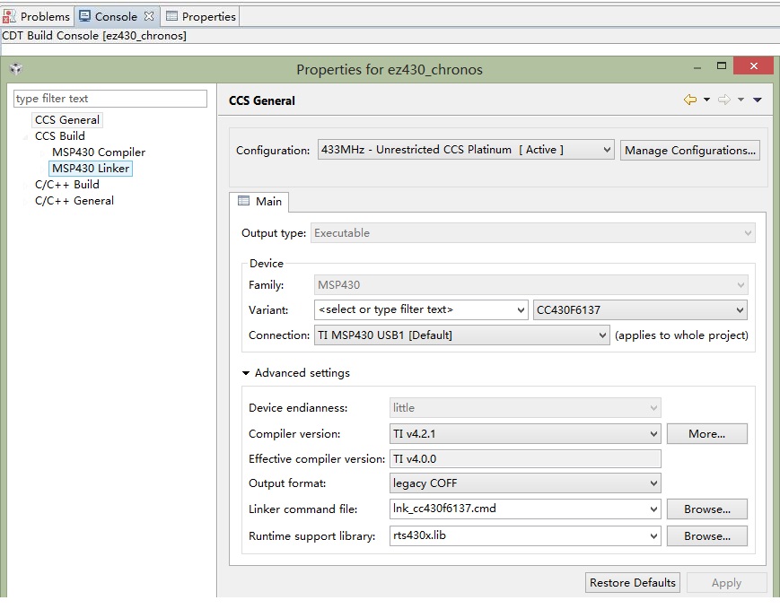
Task: Open the back history dropdown arrow
Action: (x=706, y=100)
